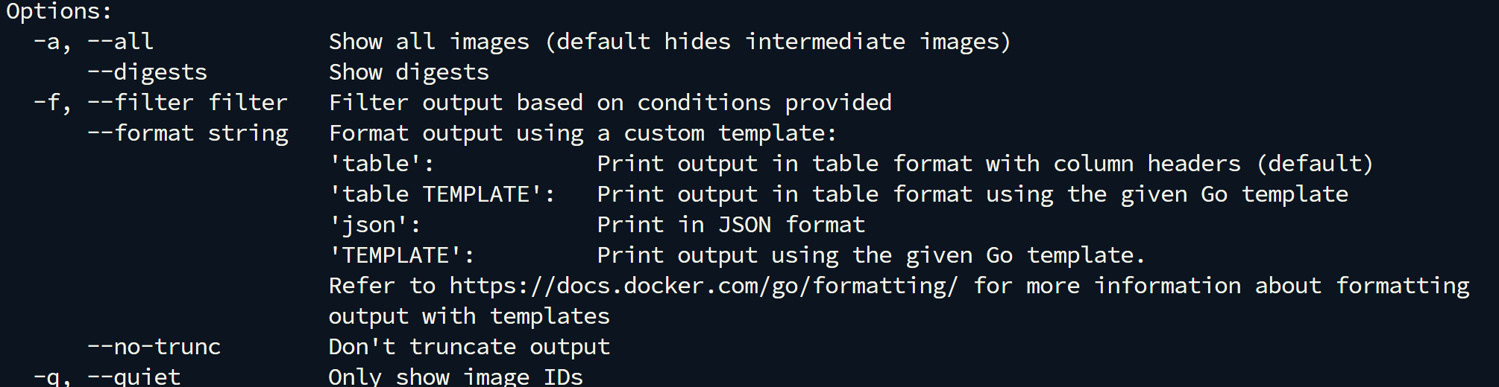Click the 'table TEMPLATE' format label
Viewport: 1499px width, 387px height.
[x=442, y=194]
